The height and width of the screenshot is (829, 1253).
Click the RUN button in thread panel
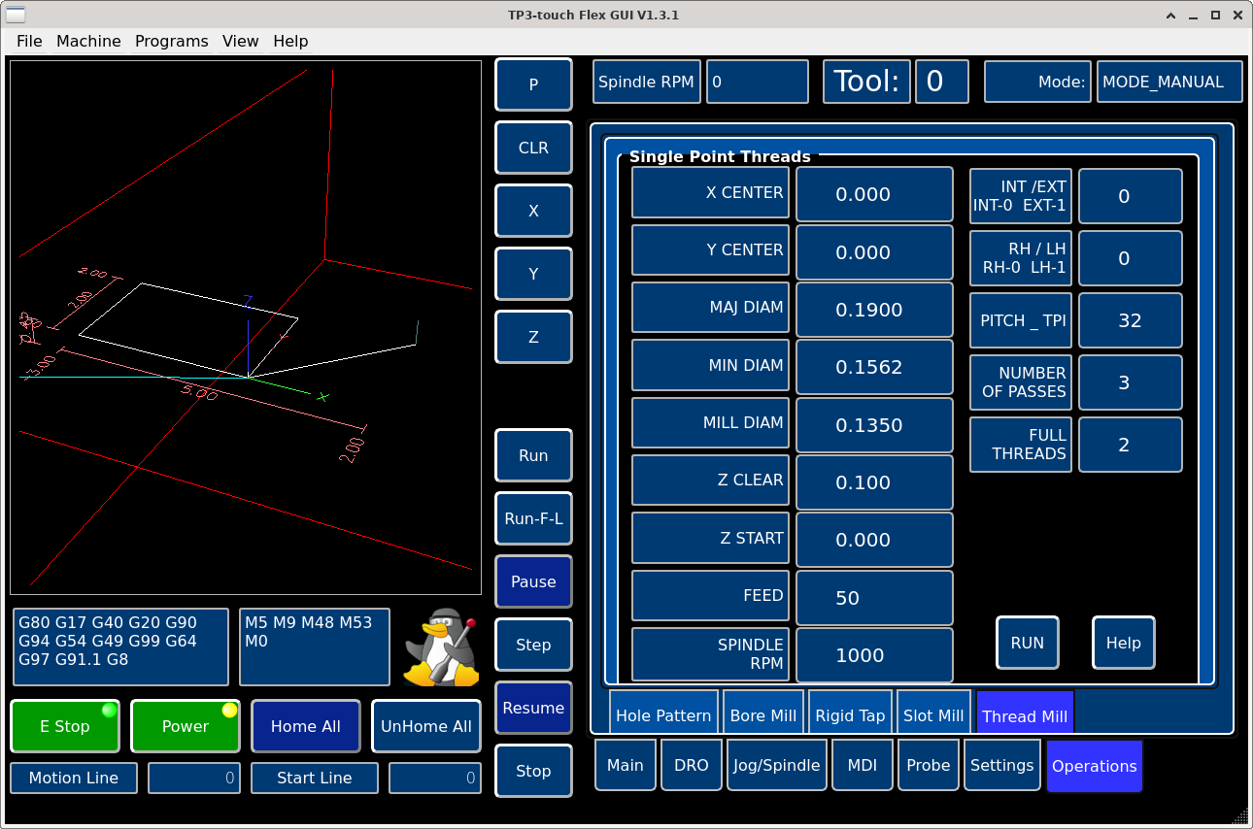(x=1027, y=643)
